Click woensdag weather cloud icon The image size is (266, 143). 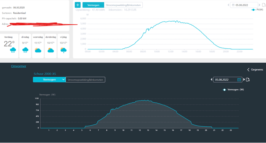(38, 50)
